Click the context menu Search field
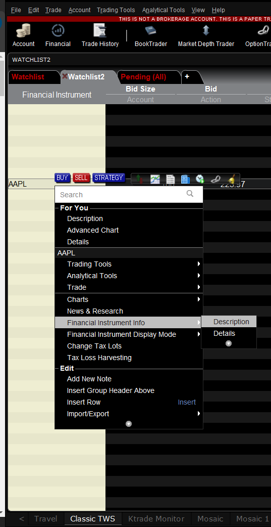Viewport: 271px width, 527px height. [x=129, y=194]
